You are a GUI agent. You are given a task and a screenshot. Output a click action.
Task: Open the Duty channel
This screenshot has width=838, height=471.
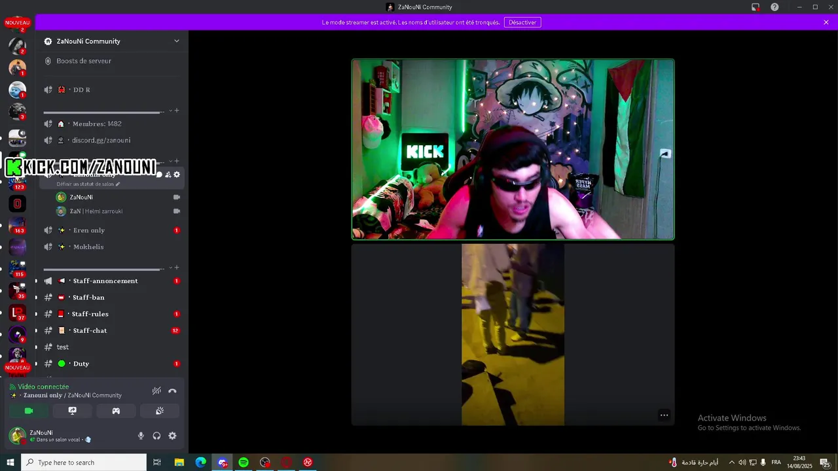pyautogui.click(x=111, y=364)
